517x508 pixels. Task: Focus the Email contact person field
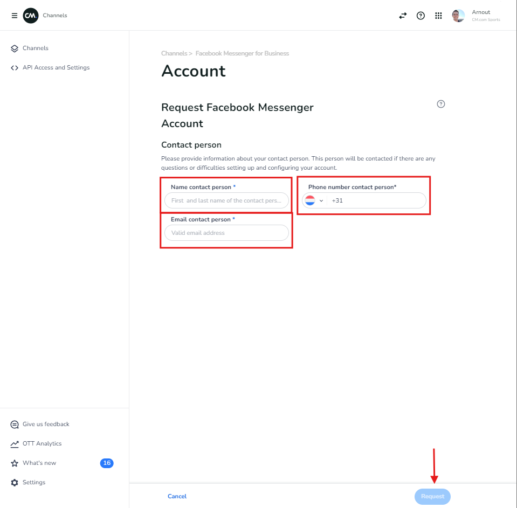226,233
